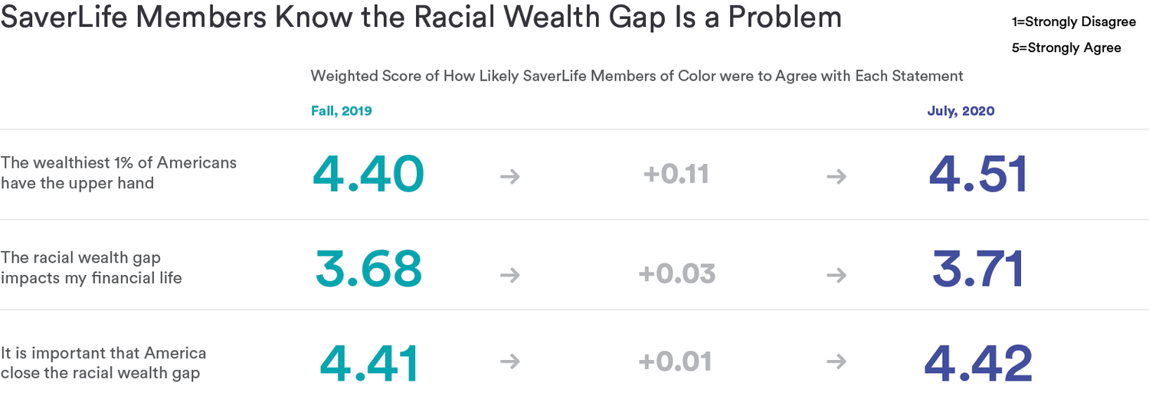Select the teal 4.40 score
Screen dimensions: 1149x396
pyautogui.click(x=368, y=174)
